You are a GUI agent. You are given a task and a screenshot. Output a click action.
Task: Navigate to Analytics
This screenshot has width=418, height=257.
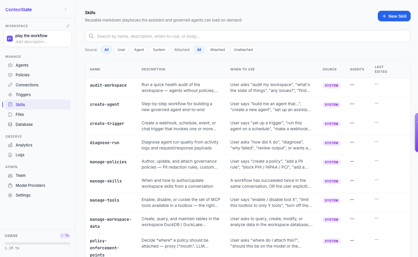tap(37, 145)
